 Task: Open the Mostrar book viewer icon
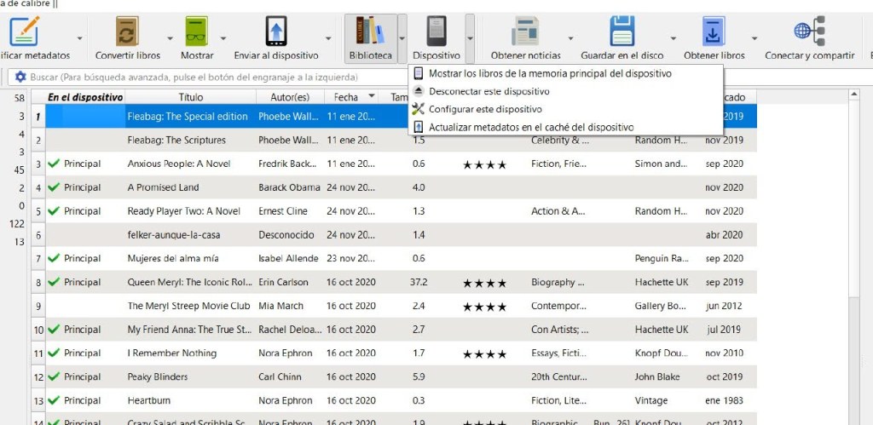(x=197, y=32)
